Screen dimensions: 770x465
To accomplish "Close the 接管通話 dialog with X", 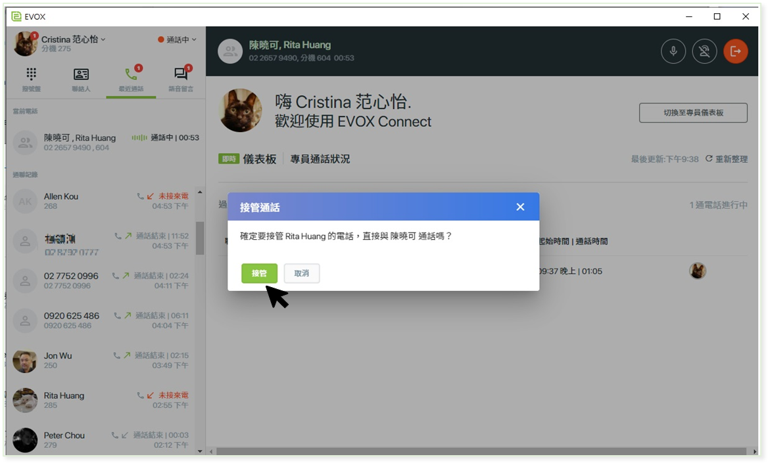I will click(520, 207).
